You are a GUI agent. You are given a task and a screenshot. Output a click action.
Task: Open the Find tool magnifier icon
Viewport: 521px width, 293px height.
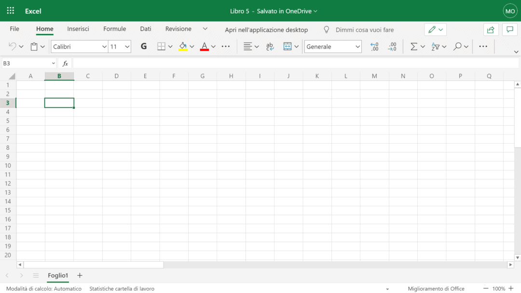[x=457, y=46]
